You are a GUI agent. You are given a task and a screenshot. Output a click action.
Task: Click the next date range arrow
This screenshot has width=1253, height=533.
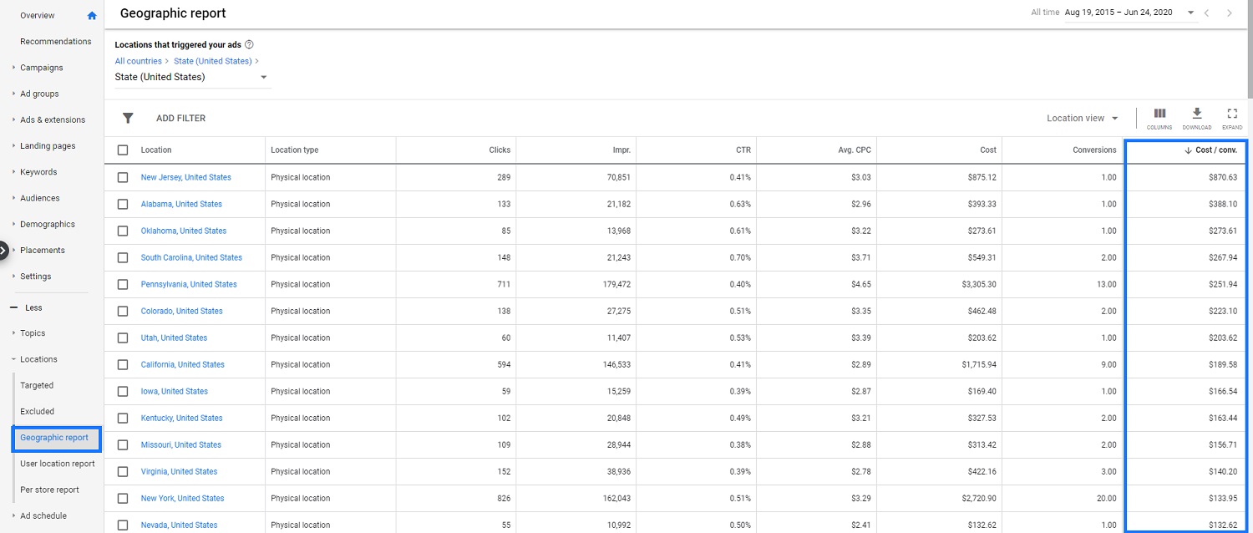(1230, 13)
